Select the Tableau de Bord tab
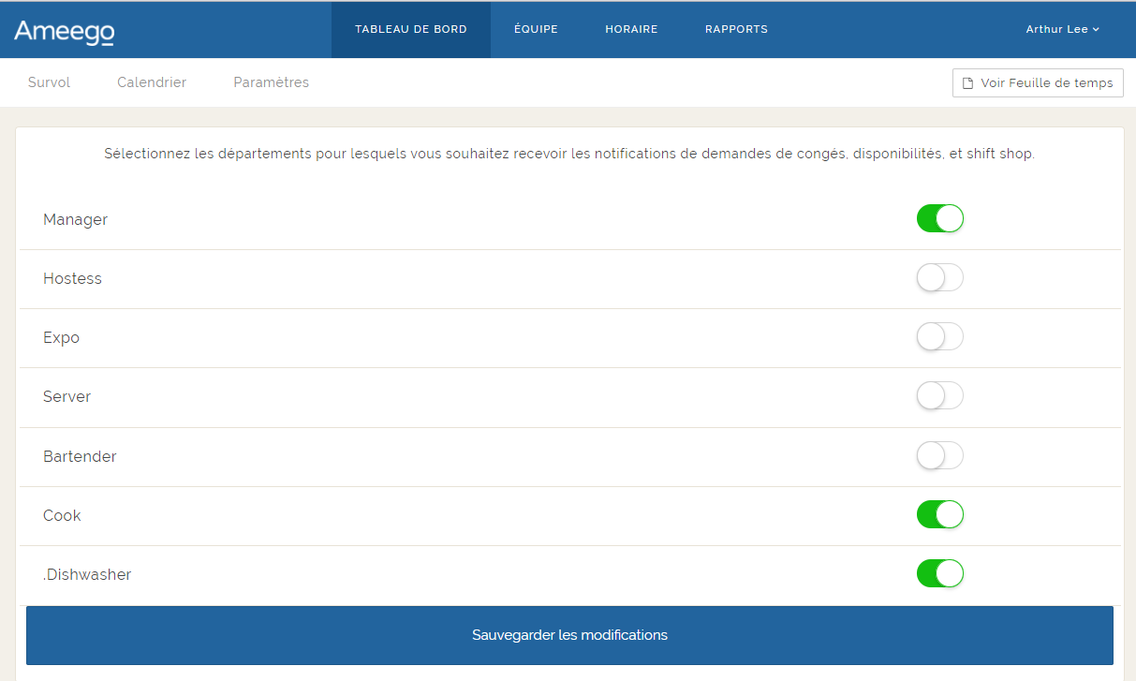 pos(411,29)
